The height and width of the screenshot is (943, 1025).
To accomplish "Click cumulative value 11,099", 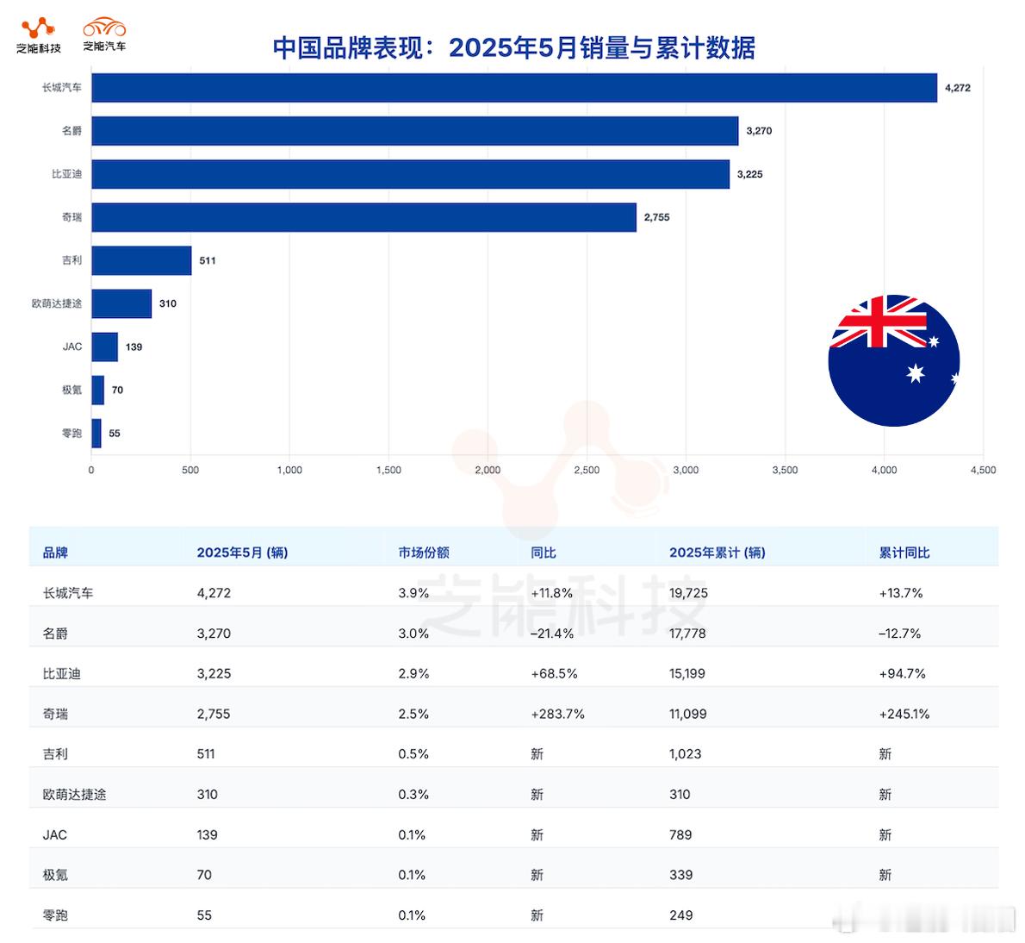I will coord(687,714).
